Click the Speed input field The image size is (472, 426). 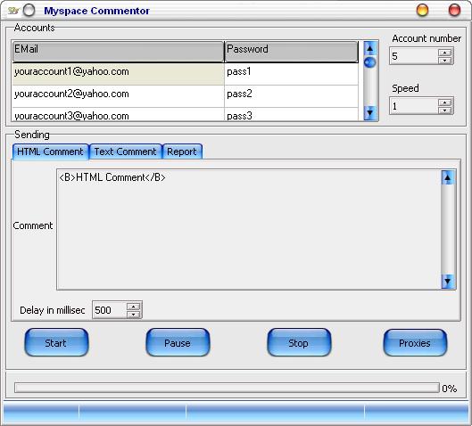click(414, 106)
